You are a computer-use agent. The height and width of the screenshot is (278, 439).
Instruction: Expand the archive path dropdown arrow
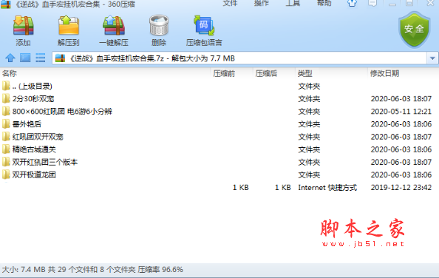(x=432, y=58)
